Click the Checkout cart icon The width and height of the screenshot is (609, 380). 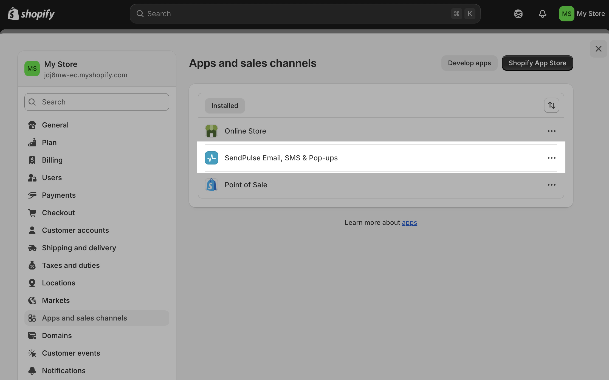[32, 213]
